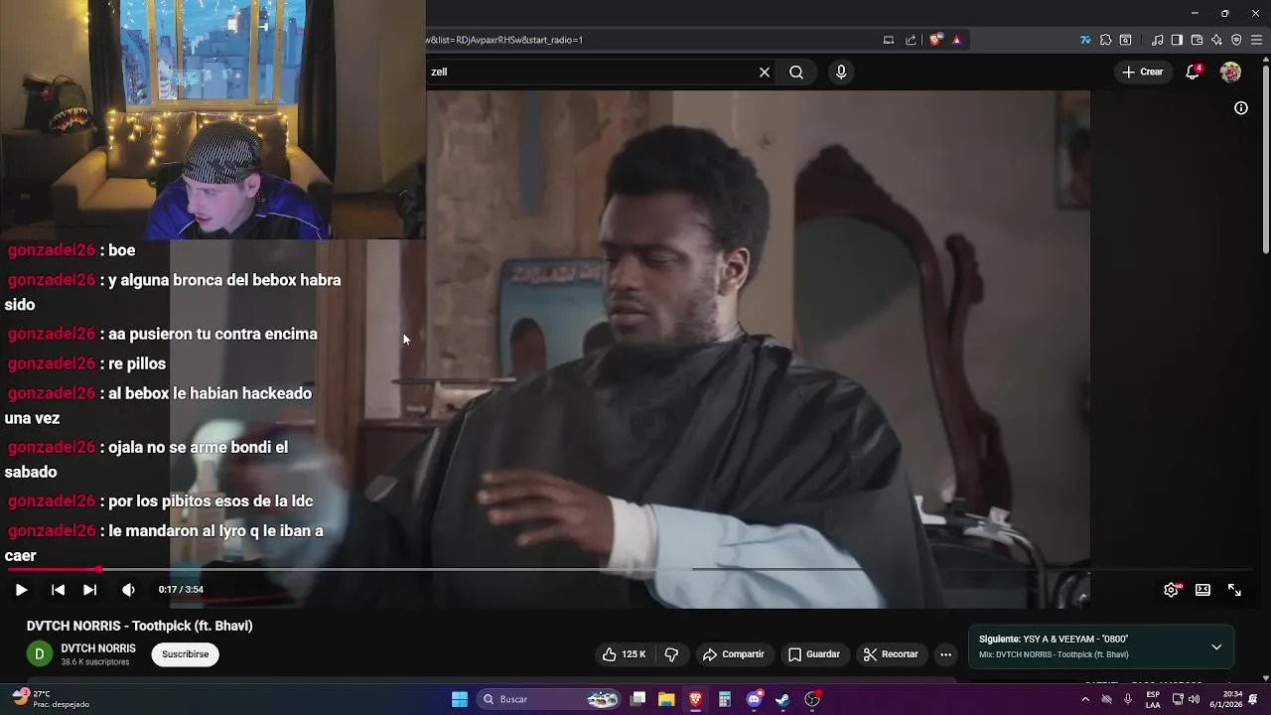Open YouTube notifications bell
1271x715 pixels.
1194,71
